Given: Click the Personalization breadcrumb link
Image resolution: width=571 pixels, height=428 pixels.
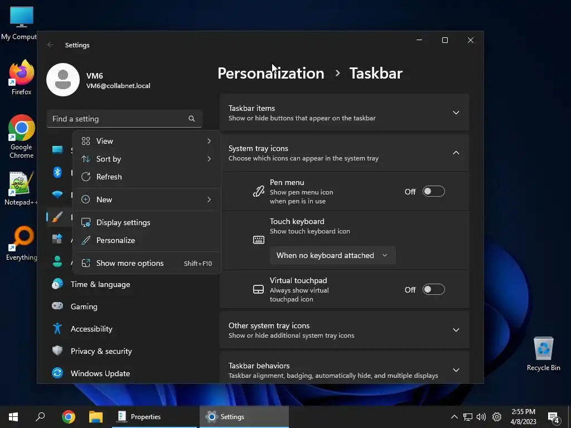Looking at the screenshot, I should click(270, 74).
